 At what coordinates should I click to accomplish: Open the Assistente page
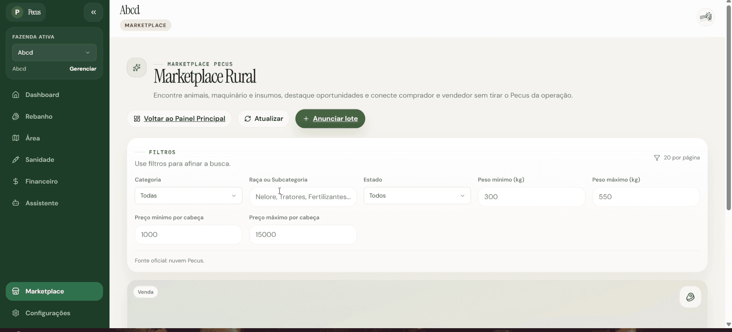tap(54, 203)
